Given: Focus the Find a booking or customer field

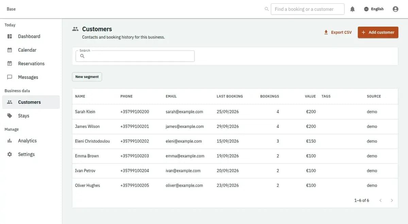Looking at the screenshot, I should pos(308,9).
